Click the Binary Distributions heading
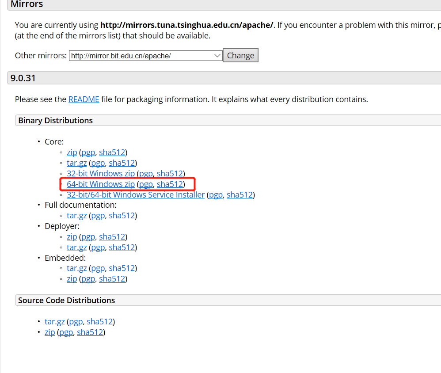This screenshot has height=373, width=441. (55, 120)
